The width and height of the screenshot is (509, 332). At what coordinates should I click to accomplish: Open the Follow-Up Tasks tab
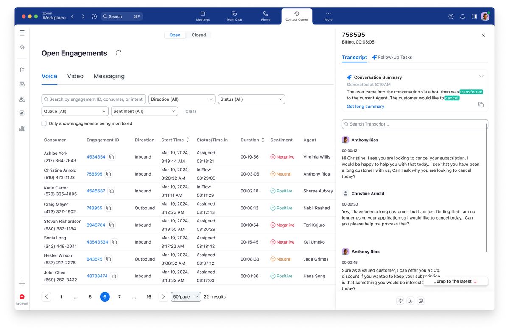tap(395, 57)
